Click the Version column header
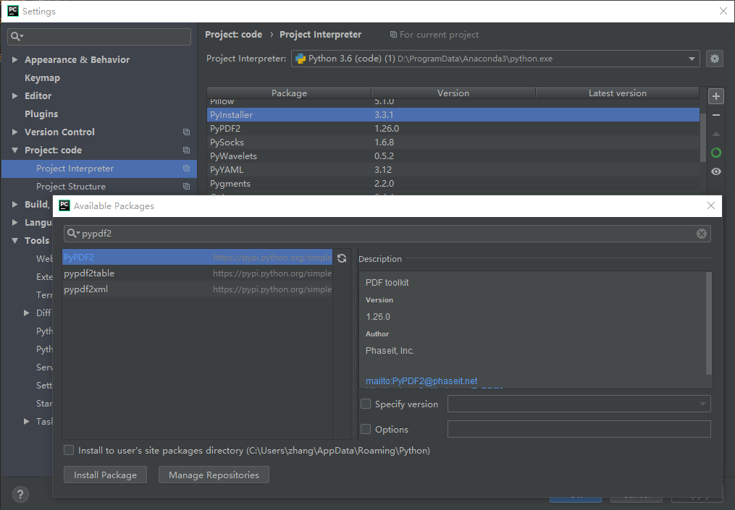Viewport: 735px width, 510px height. click(453, 93)
